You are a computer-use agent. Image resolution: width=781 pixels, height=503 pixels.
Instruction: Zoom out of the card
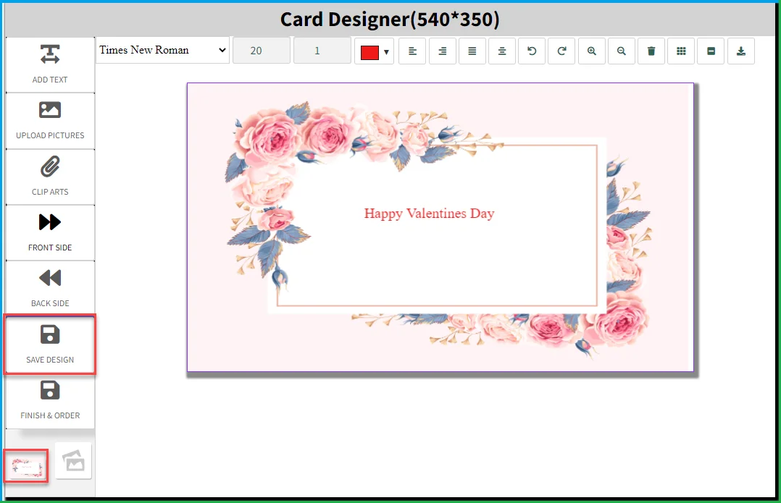pos(622,51)
